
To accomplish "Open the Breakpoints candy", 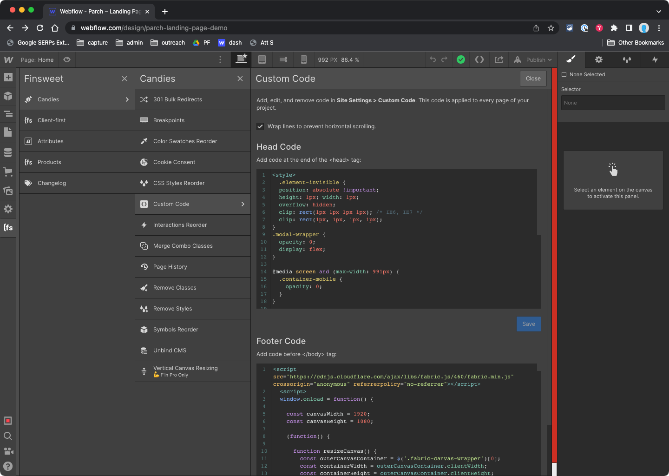I will pos(193,120).
